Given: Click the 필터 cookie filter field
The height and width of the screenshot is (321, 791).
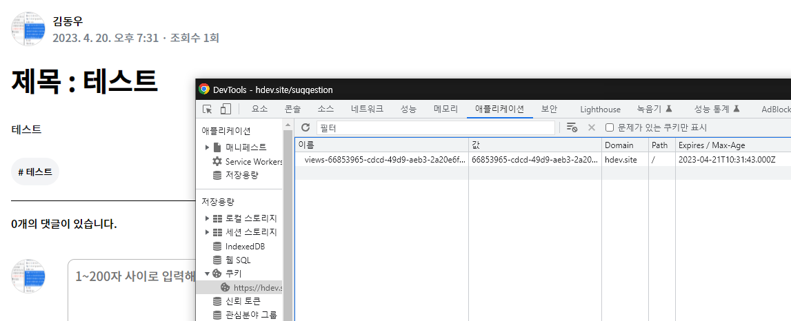Looking at the screenshot, I should pyautogui.click(x=434, y=127).
